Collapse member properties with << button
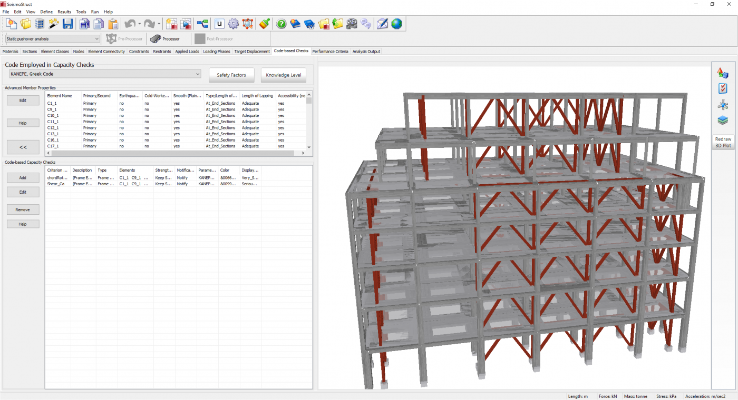 coord(23,147)
